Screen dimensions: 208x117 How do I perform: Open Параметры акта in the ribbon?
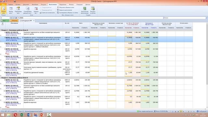18,10
